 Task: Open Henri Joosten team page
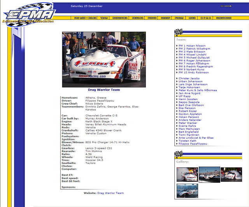(188, 99)
